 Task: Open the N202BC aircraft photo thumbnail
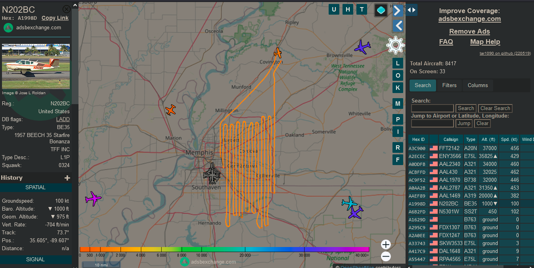[36, 67]
